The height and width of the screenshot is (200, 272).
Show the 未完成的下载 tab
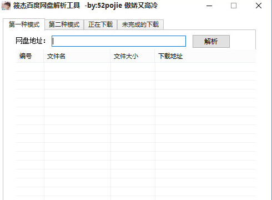pyautogui.click(x=140, y=24)
